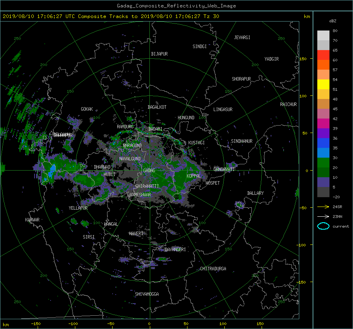Click the Gadag_Composite_Reflectivity_Web_Image title
The height and width of the screenshot is (329, 353).
pos(176,6)
